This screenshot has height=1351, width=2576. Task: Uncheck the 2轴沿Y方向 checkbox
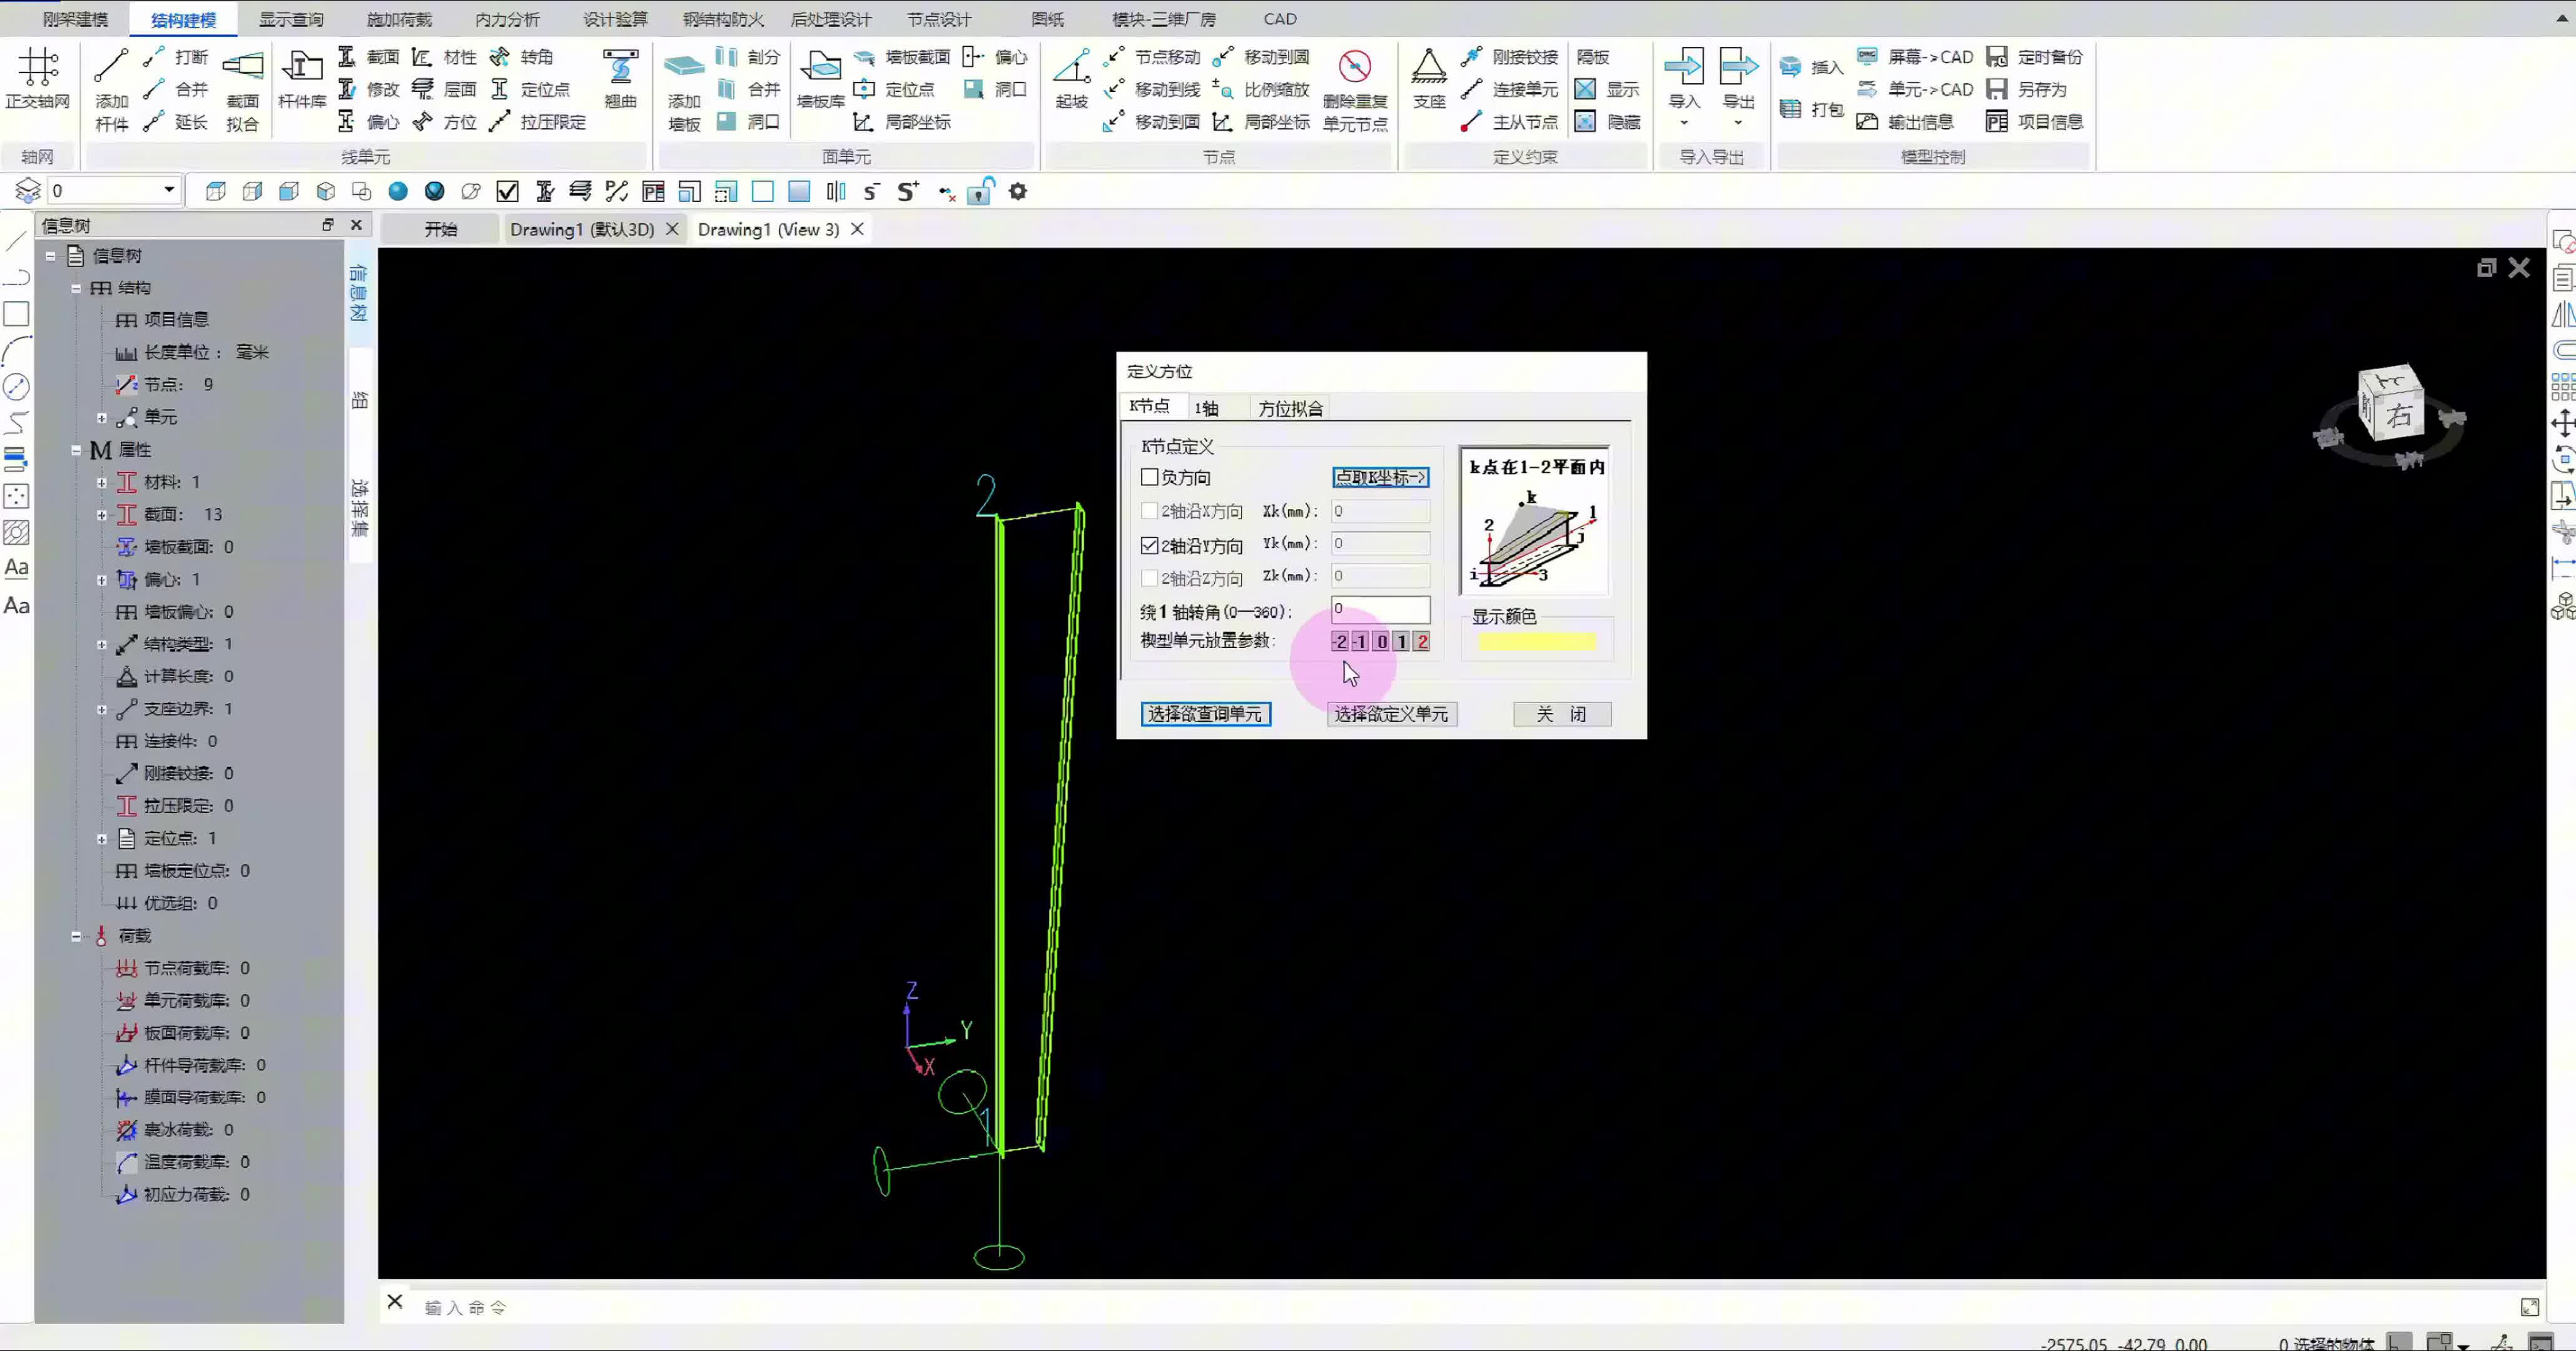click(1150, 546)
